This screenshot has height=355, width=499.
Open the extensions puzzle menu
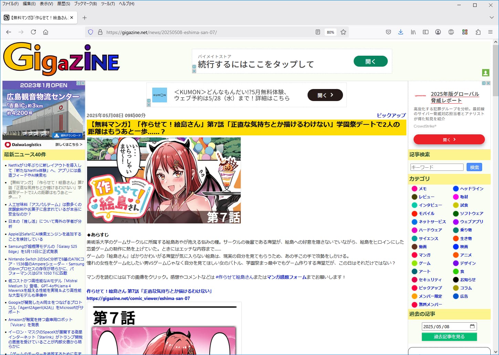pyautogui.click(x=478, y=32)
